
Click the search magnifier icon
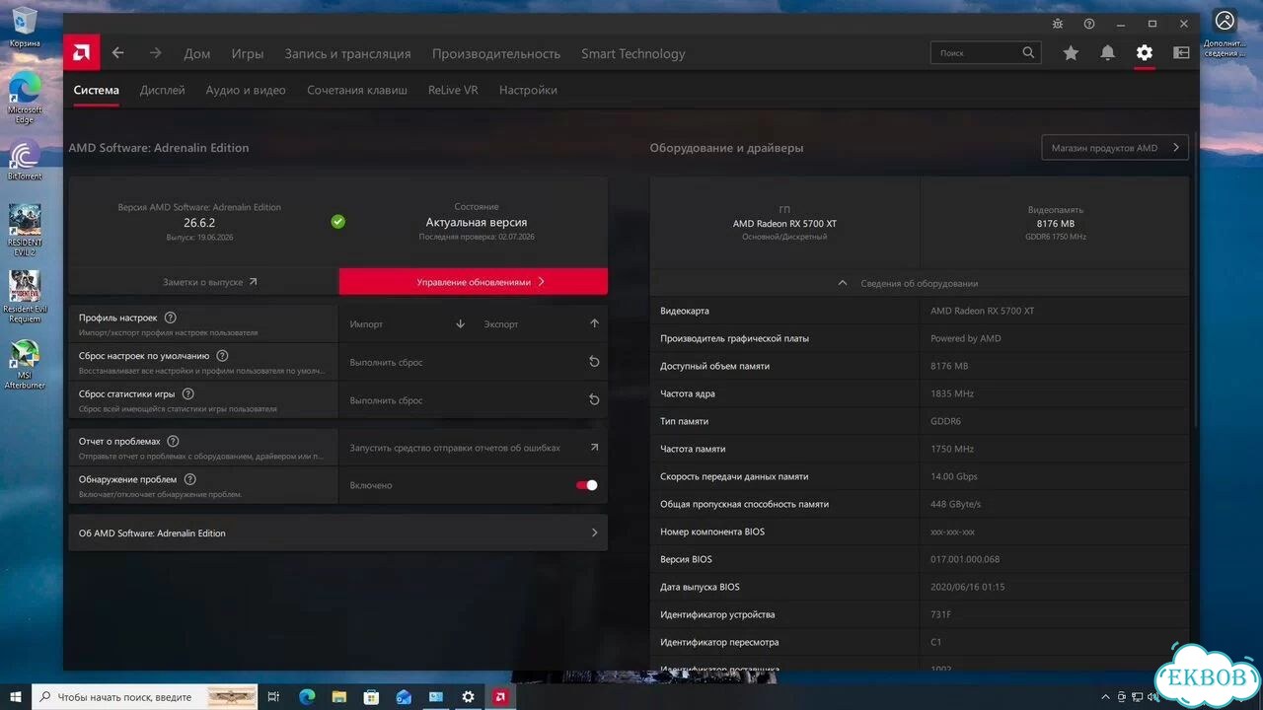tap(1028, 52)
